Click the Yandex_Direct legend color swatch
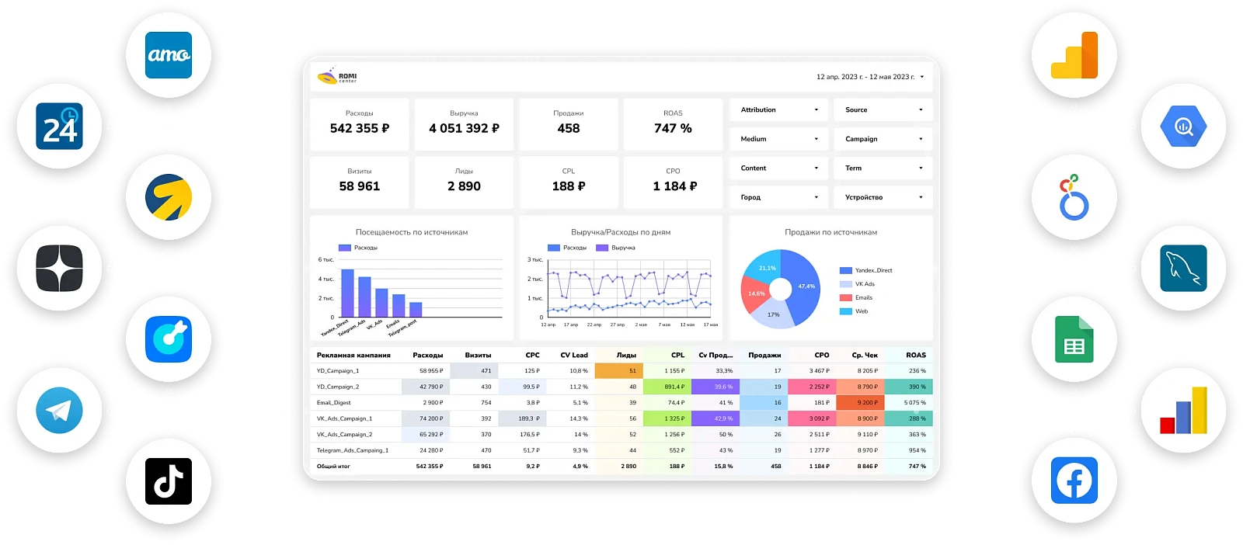This screenshot has width=1243, height=545. (x=846, y=270)
